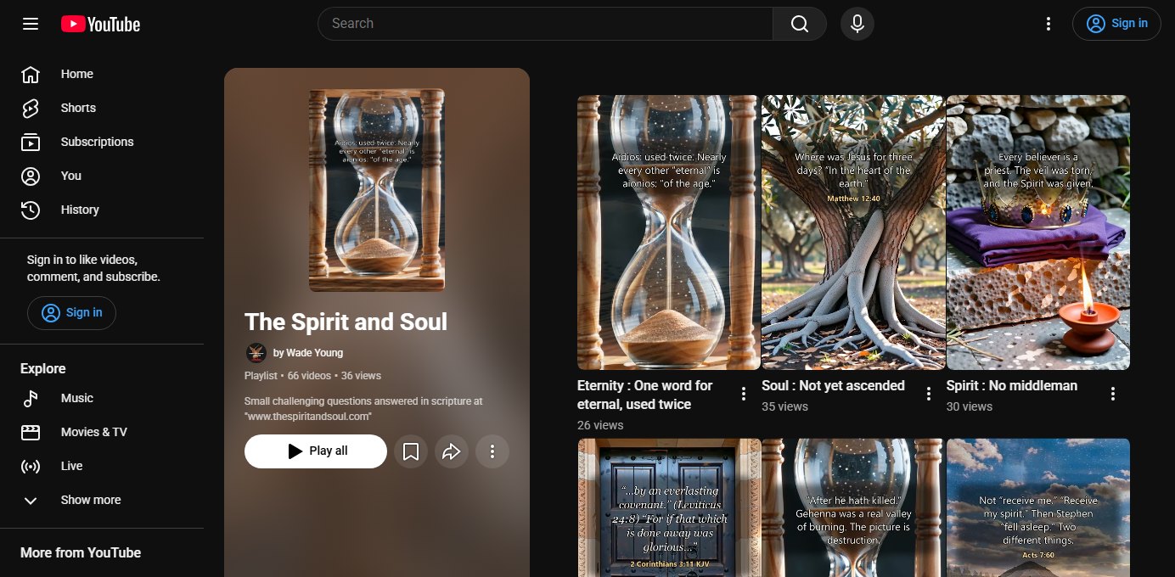Image resolution: width=1175 pixels, height=577 pixels.
Task: Click the Shorts icon in sidebar
Action: tap(31, 108)
